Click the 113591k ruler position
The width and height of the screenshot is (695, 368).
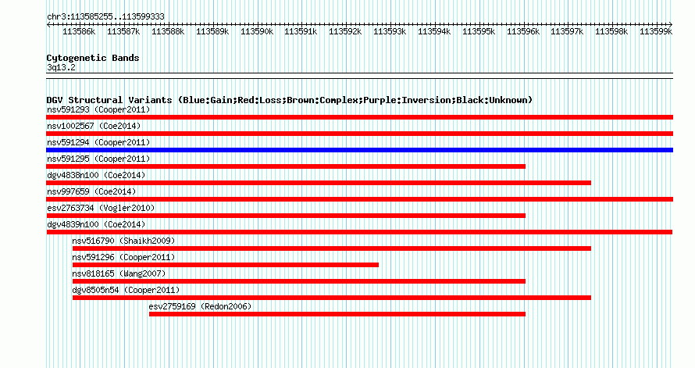[301, 31]
